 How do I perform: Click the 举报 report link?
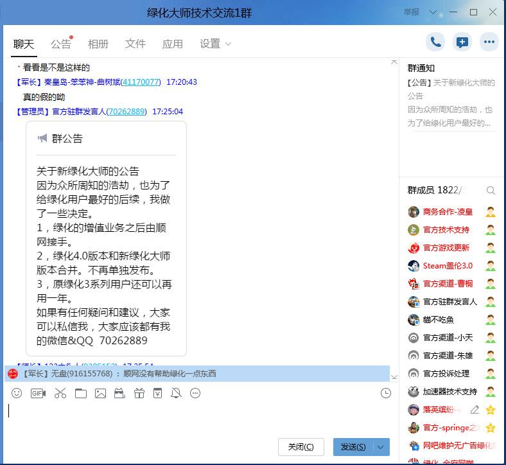coord(412,12)
